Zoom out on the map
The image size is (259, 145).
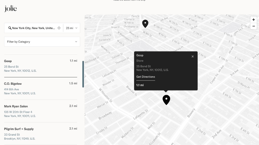tap(253, 26)
